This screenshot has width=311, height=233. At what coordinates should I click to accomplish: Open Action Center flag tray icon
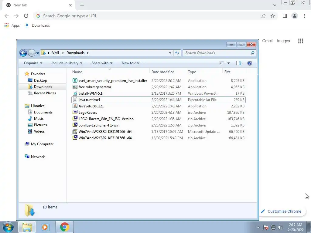[266, 227]
